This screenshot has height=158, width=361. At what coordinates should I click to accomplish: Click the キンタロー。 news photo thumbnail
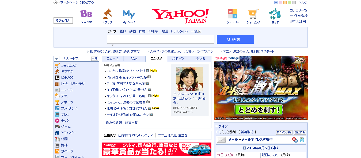[x=189, y=79]
